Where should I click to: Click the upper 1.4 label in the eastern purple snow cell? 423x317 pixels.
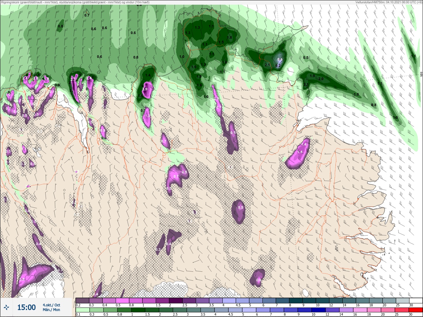point(304,145)
